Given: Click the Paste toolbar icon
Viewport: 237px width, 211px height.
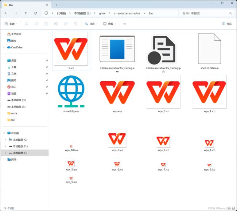Looking at the screenshot, I should click(x=46, y=24).
